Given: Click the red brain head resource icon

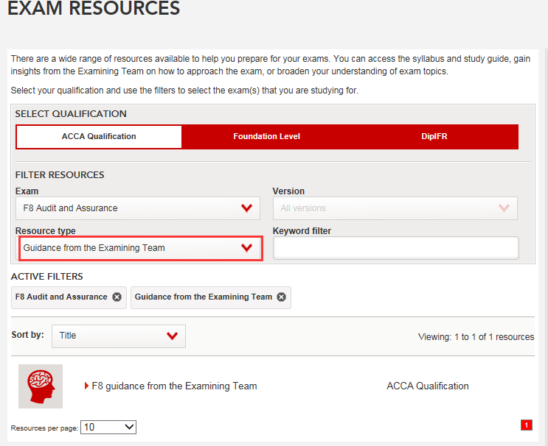Looking at the screenshot, I should pyautogui.click(x=41, y=386).
